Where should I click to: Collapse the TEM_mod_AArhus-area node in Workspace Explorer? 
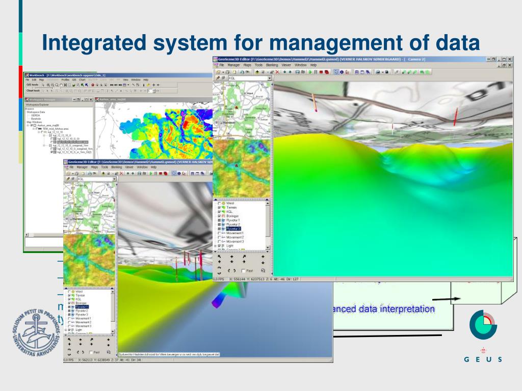33,129
